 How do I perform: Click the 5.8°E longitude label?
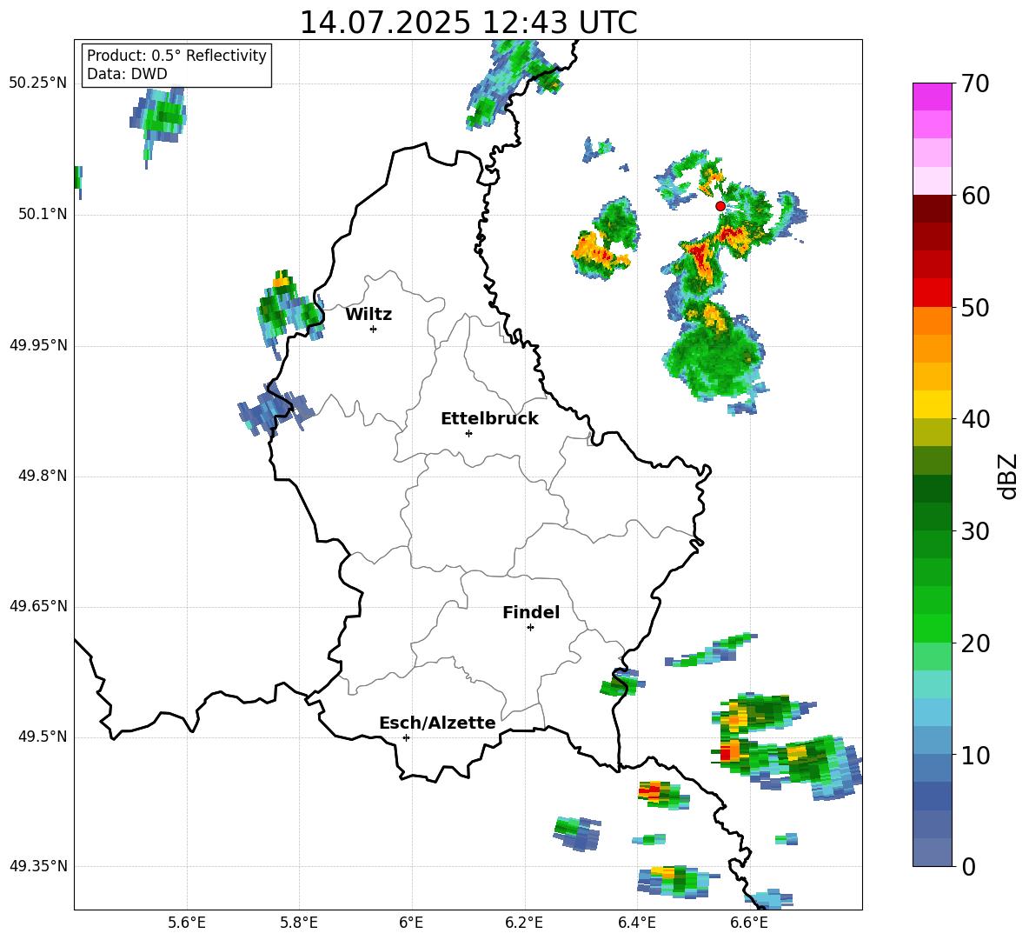click(299, 923)
